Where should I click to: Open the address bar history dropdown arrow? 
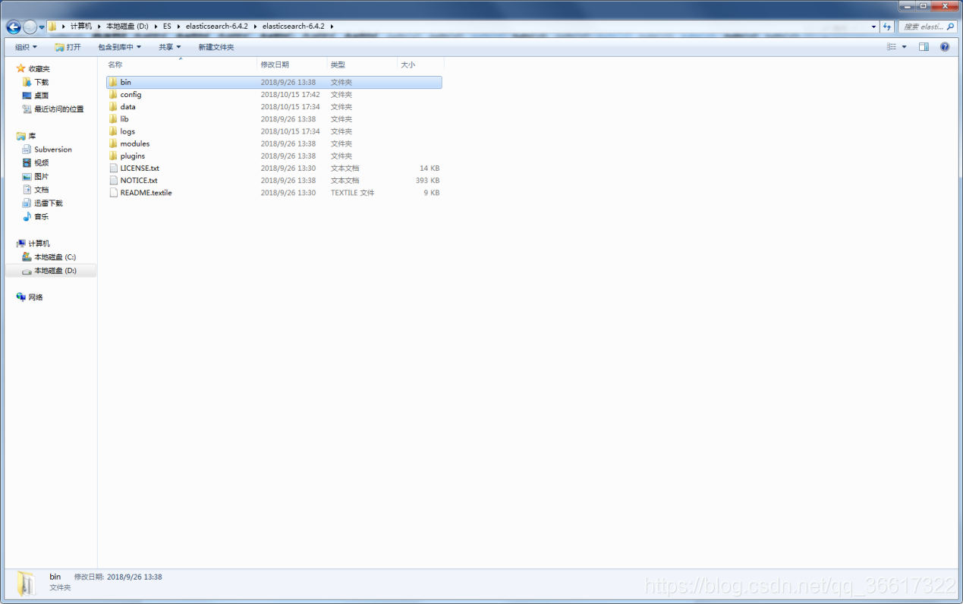[873, 27]
